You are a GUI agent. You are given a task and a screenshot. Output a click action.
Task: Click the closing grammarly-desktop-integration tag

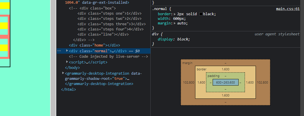pos(99,84)
